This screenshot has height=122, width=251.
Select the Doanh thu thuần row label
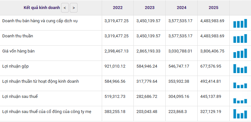pyautogui.click(x=18, y=36)
